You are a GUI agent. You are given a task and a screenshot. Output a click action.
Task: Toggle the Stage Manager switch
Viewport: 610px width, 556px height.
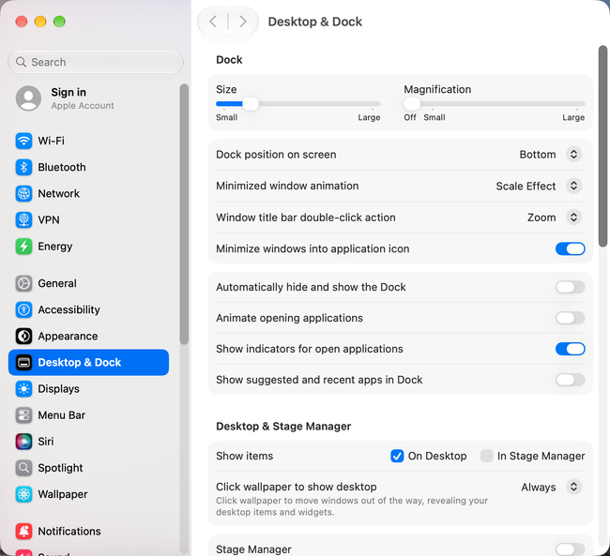click(x=570, y=549)
